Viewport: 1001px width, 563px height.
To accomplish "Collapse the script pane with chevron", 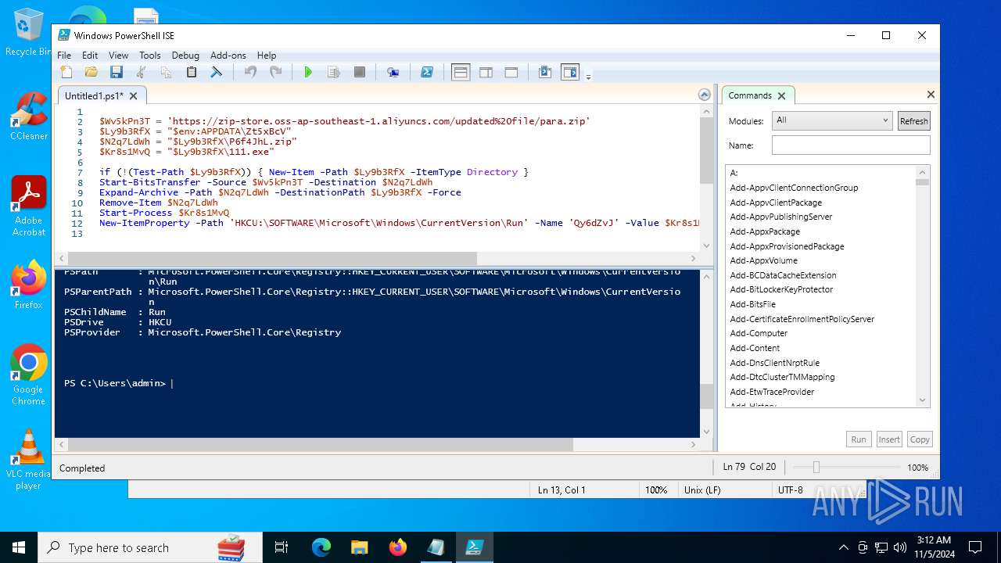I will [705, 95].
